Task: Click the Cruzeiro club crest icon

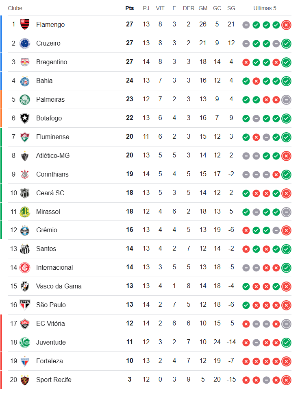Action: click(25, 43)
